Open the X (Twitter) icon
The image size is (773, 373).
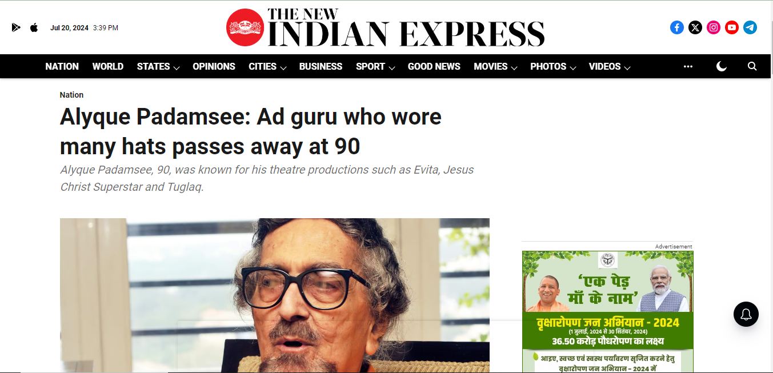pyautogui.click(x=695, y=27)
